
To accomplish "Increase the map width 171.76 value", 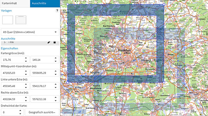I will 26,58.
